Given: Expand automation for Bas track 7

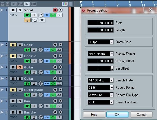Looking at the screenshot, I should point(2,101).
